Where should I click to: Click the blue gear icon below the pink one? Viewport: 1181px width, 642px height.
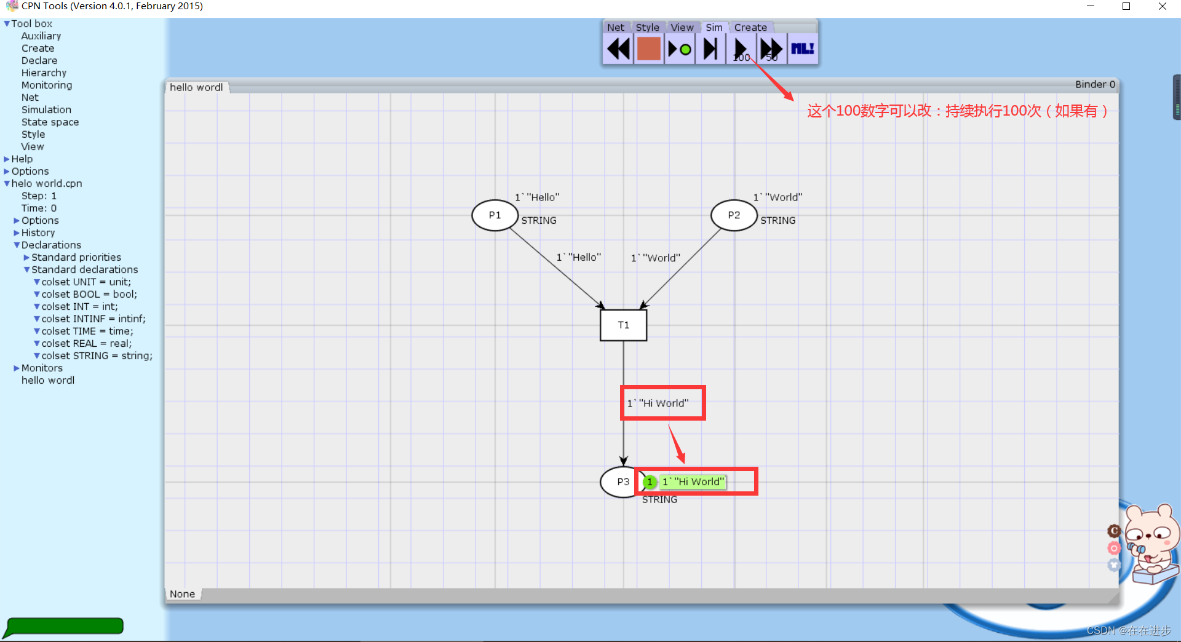tap(1114, 565)
